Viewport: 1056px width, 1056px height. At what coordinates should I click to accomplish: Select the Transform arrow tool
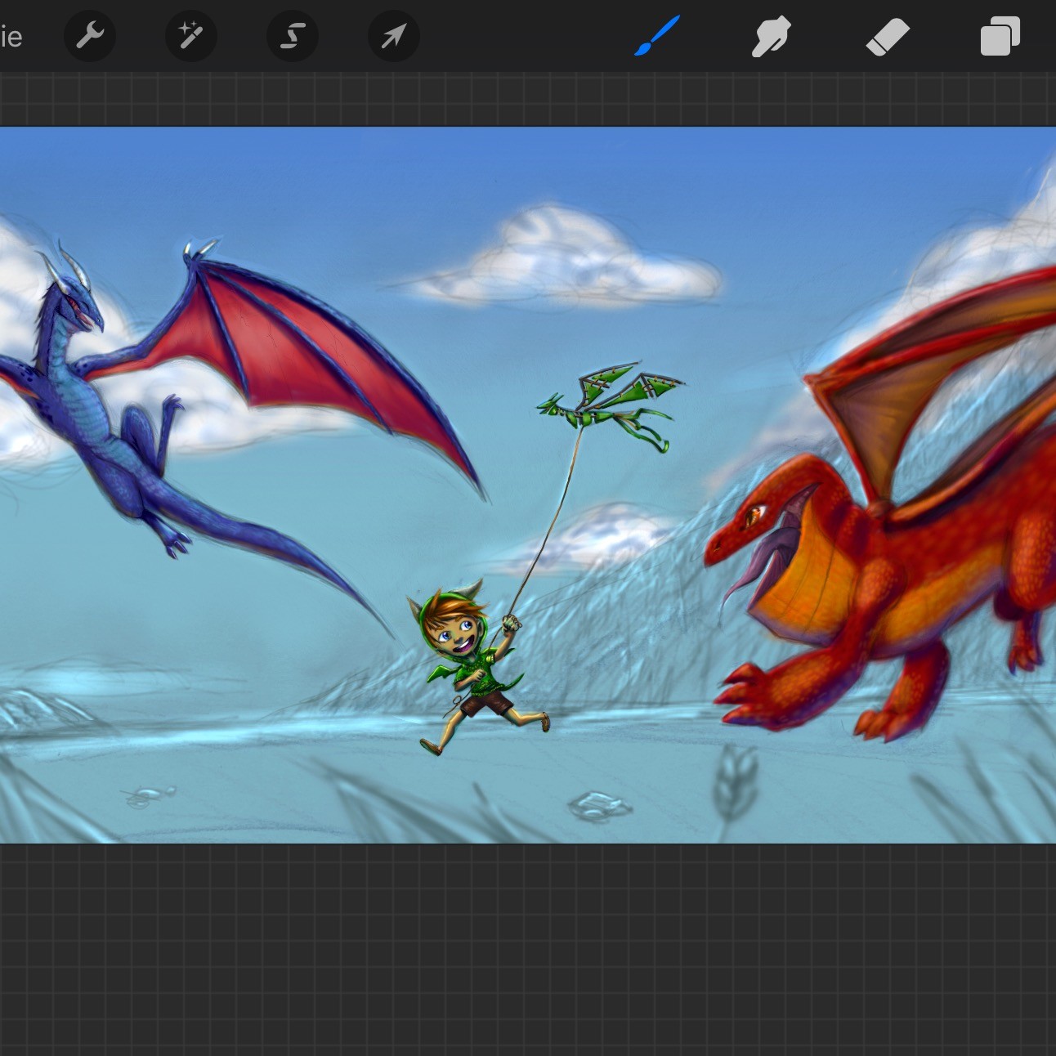[x=393, y=36]
